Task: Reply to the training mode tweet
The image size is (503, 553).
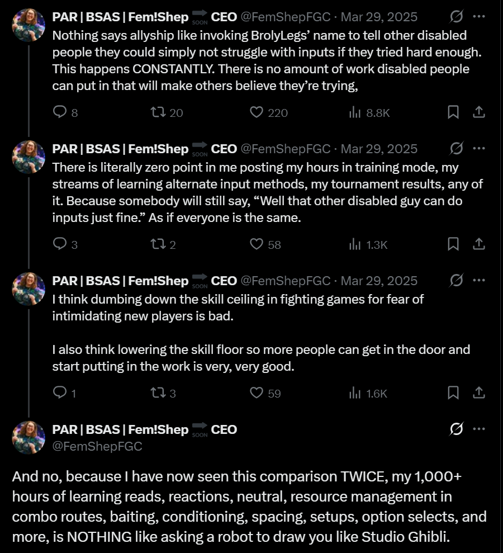Action: tap(60, 244)
